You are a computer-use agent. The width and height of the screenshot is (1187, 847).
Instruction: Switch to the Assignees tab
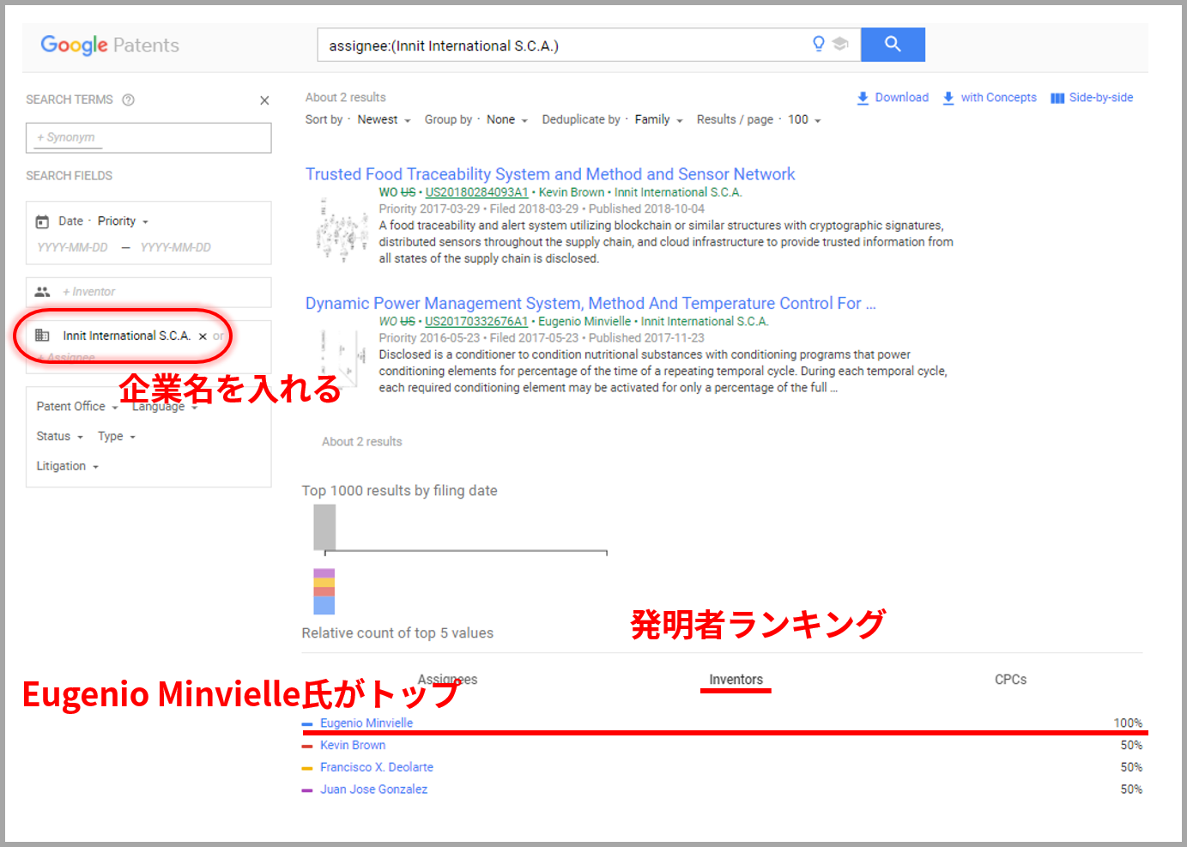(x=447, y=680)
